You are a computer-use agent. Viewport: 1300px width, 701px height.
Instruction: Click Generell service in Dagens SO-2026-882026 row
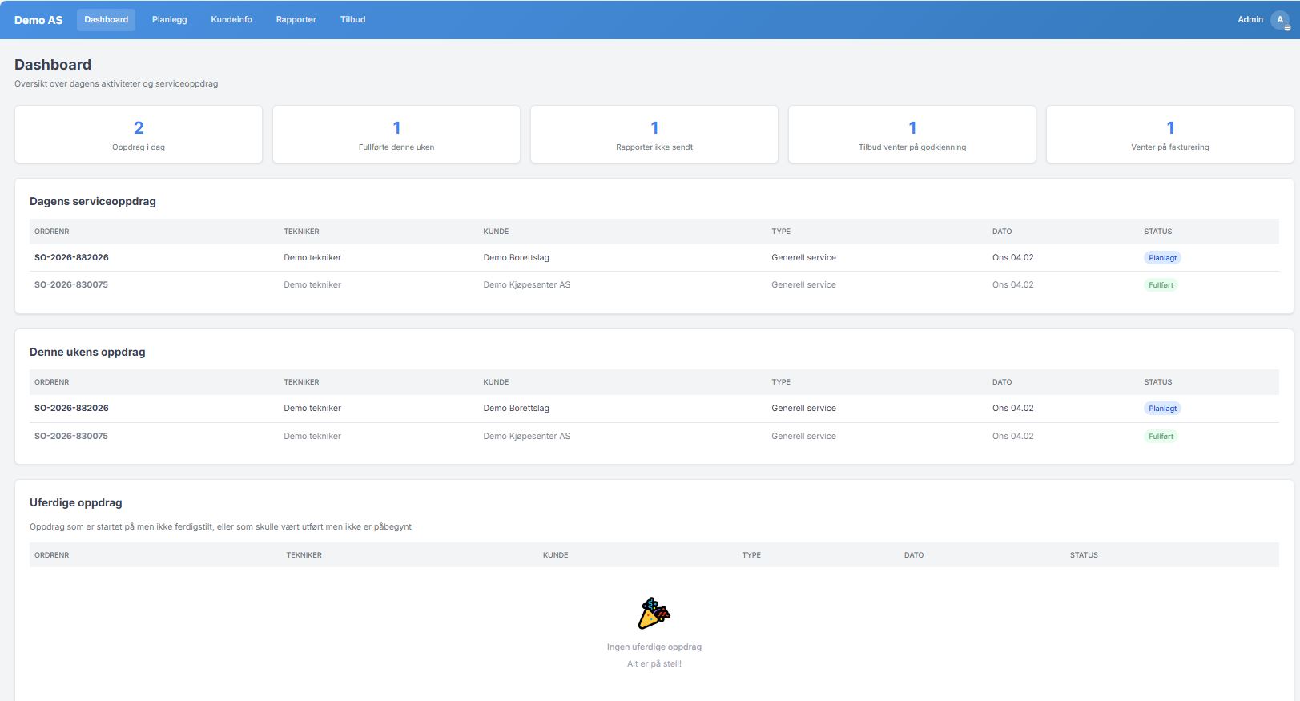click(803, 258)
